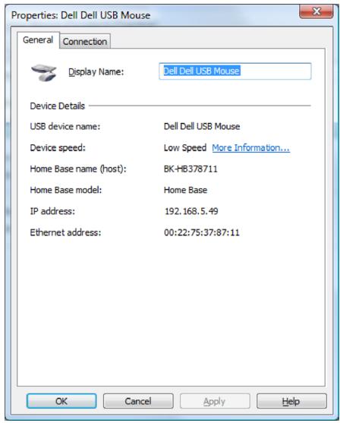Click the Properties: Dell Dell USB Mouse title bar

tap(81, 15)
